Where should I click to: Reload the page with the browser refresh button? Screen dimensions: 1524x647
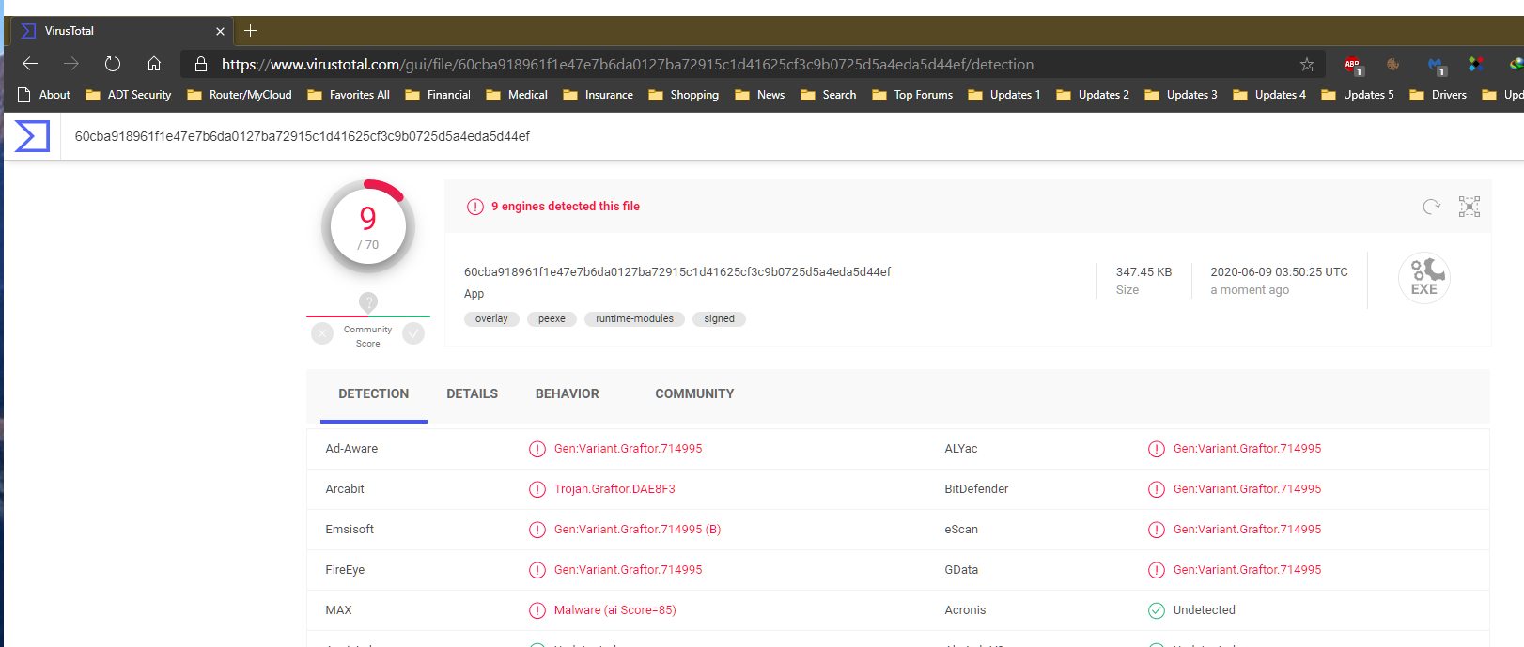[113, 64]
